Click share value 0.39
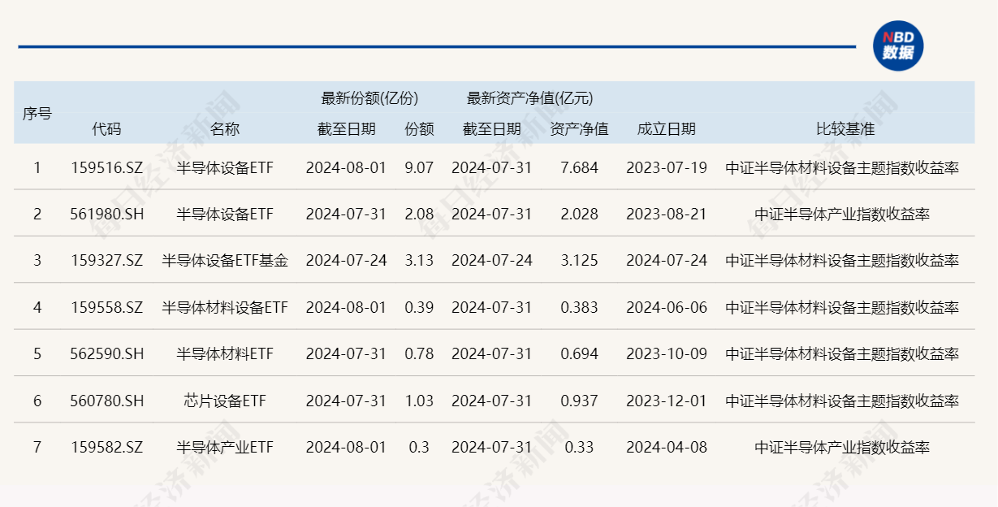998x507 pixels. coord(419,307)
